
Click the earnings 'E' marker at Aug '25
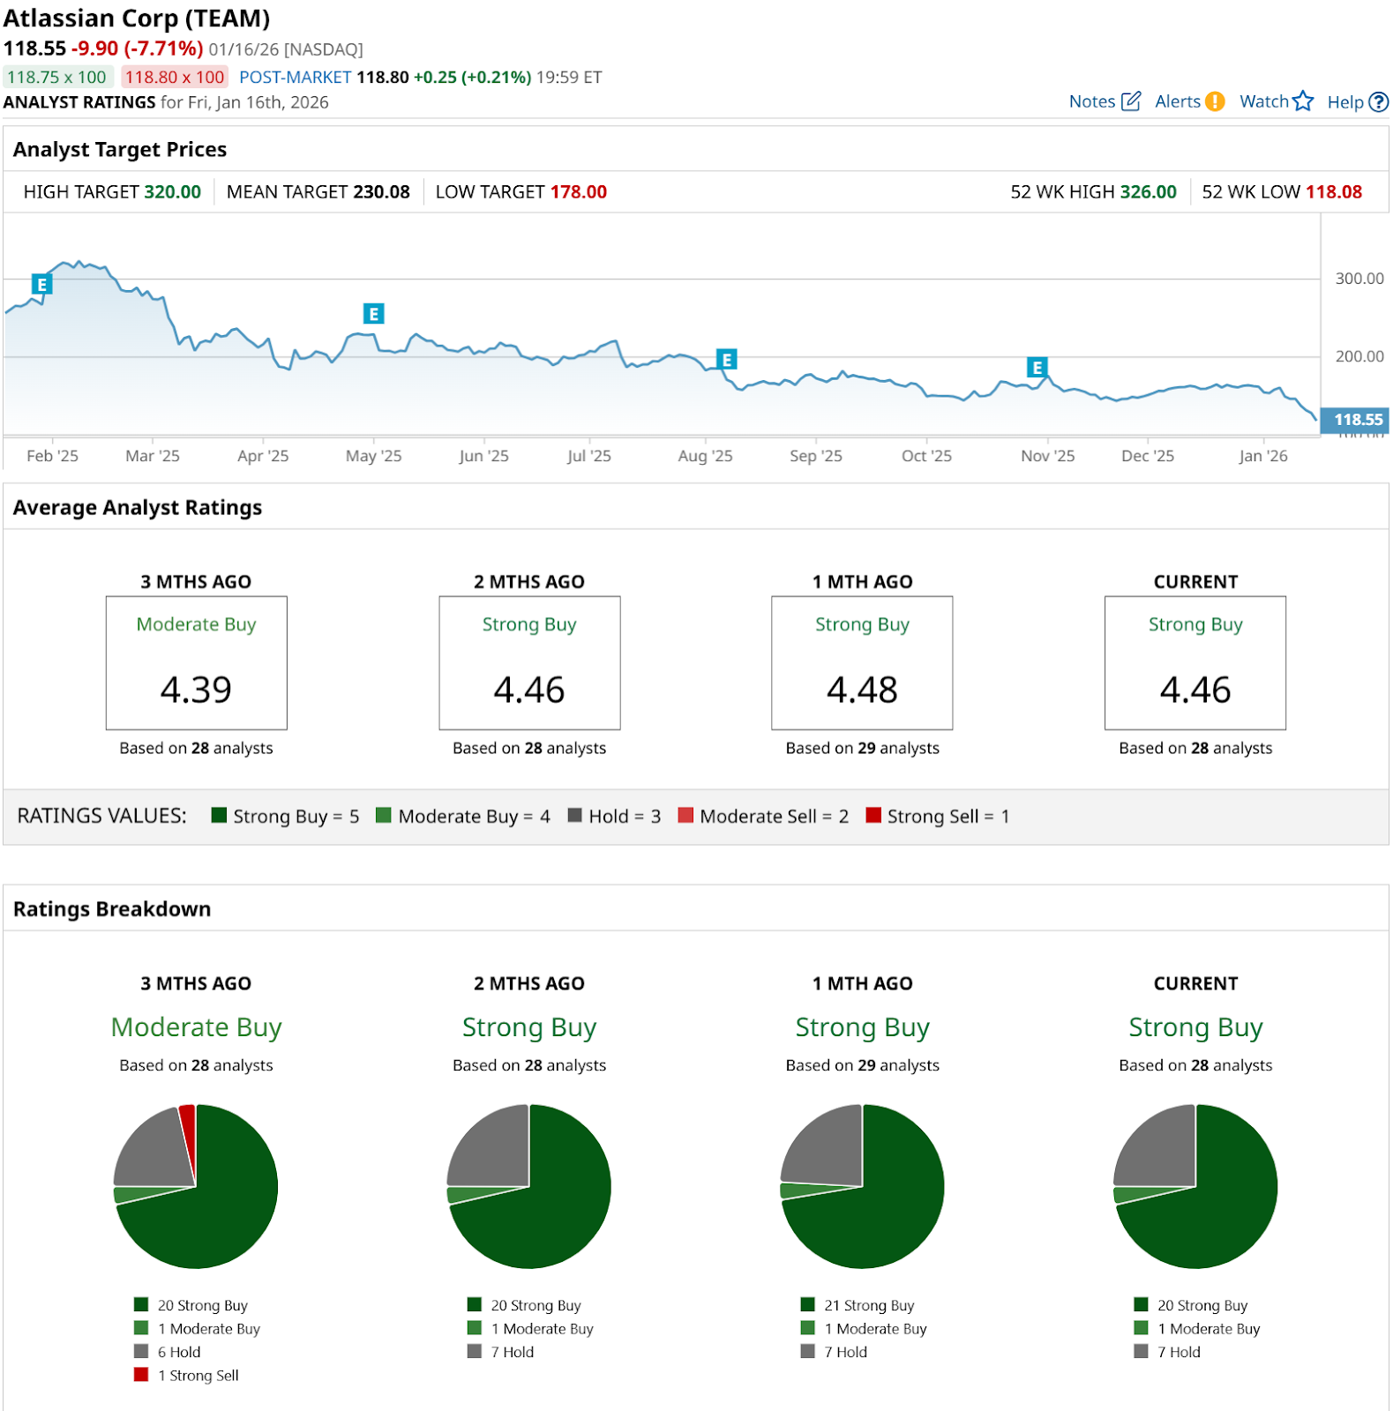(726, 360)
